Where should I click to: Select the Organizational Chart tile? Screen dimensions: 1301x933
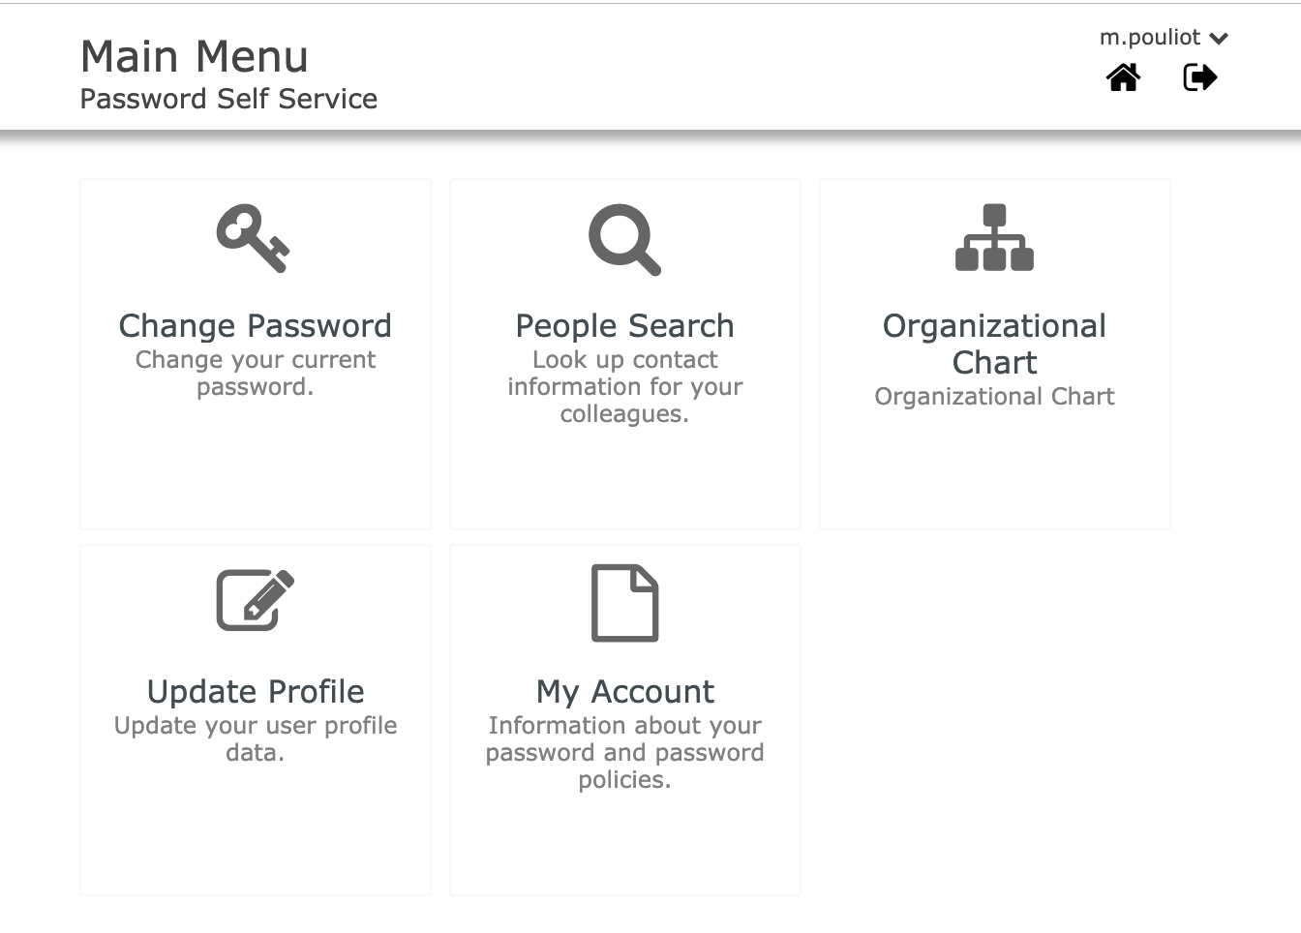[994, 353]
